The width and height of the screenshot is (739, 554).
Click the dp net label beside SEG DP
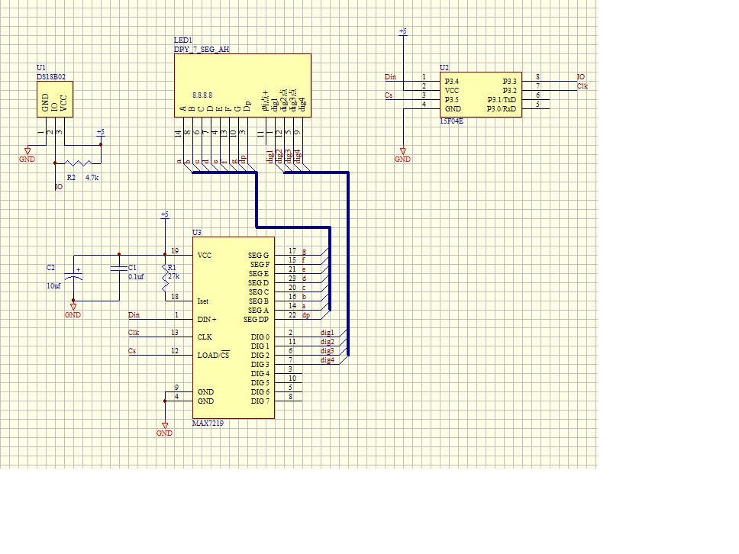click(305, 315)
